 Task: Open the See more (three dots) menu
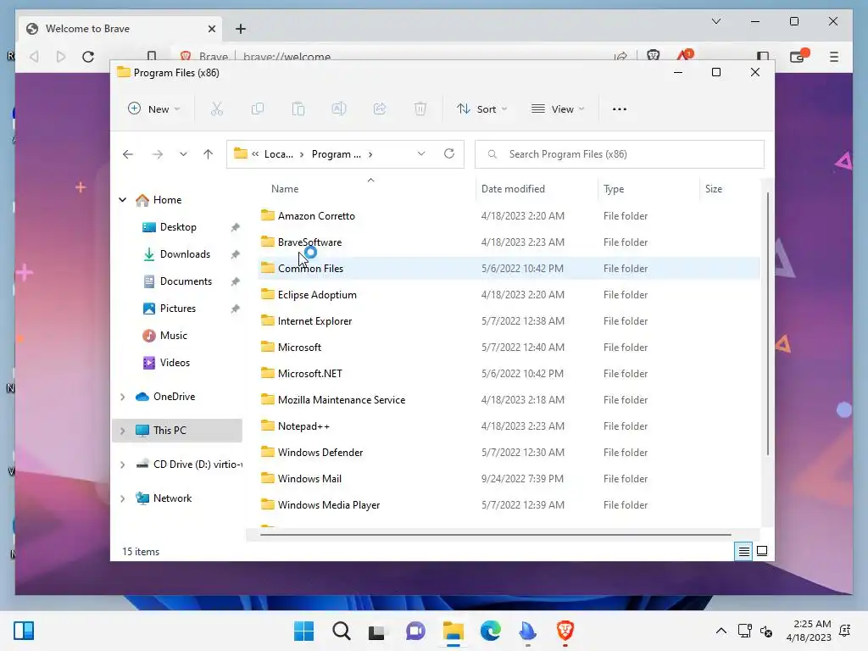[620, 109]
